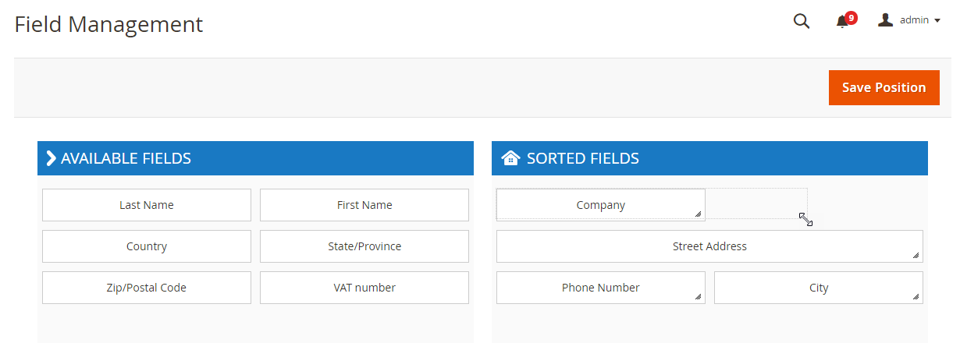Click the Street Address sorted field
This screenshot has width=960, height=343.
709,246
